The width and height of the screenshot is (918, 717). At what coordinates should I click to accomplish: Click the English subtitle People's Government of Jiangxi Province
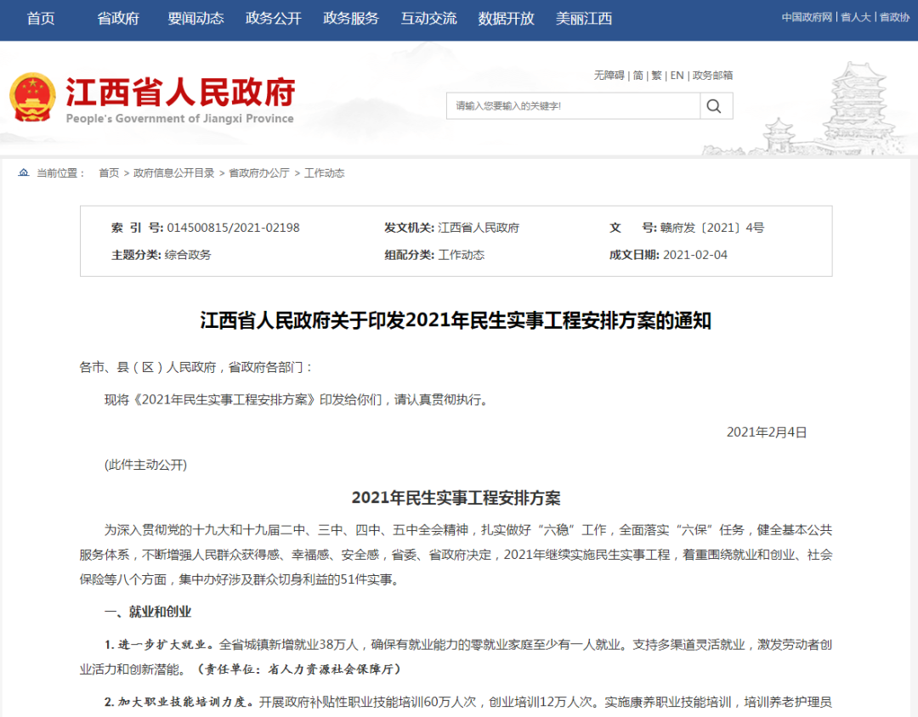[179, 118]
